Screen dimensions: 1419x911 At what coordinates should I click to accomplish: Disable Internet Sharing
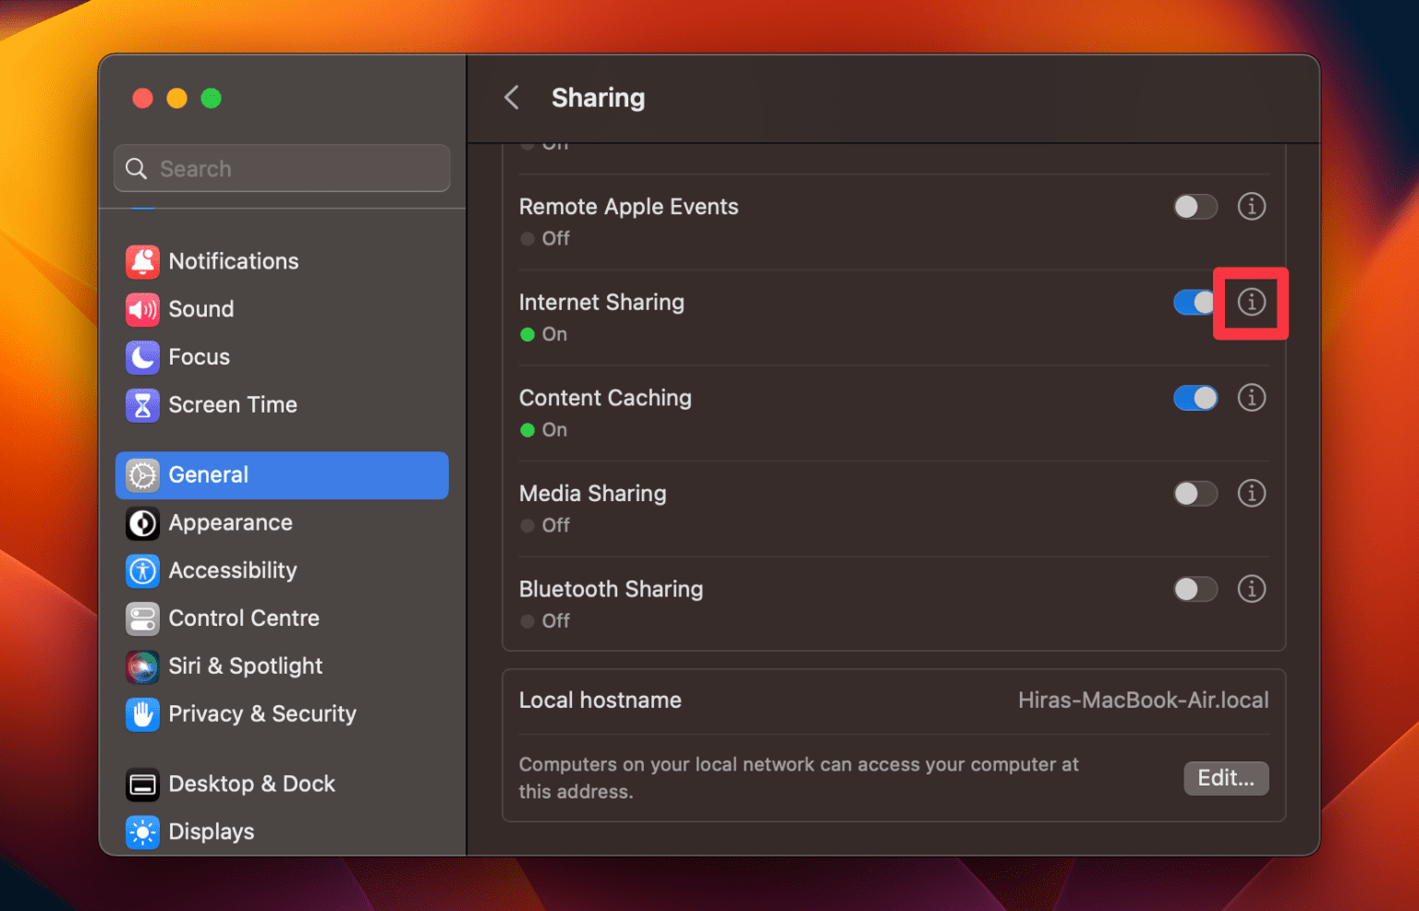click(1195, 302)
